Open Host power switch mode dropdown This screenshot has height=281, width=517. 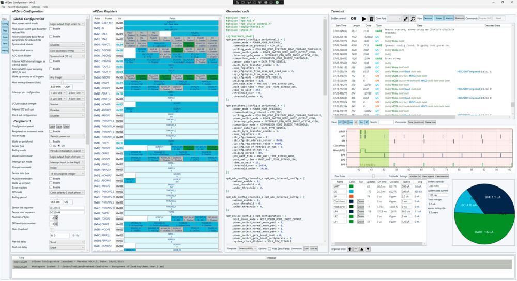tap(67, 24)
